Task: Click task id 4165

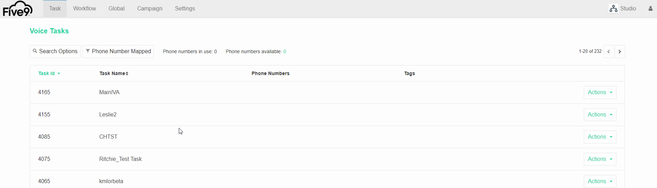Action: tap(44, 92)
